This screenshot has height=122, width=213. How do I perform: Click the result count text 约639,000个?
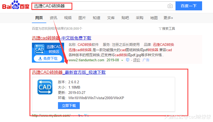73,29
